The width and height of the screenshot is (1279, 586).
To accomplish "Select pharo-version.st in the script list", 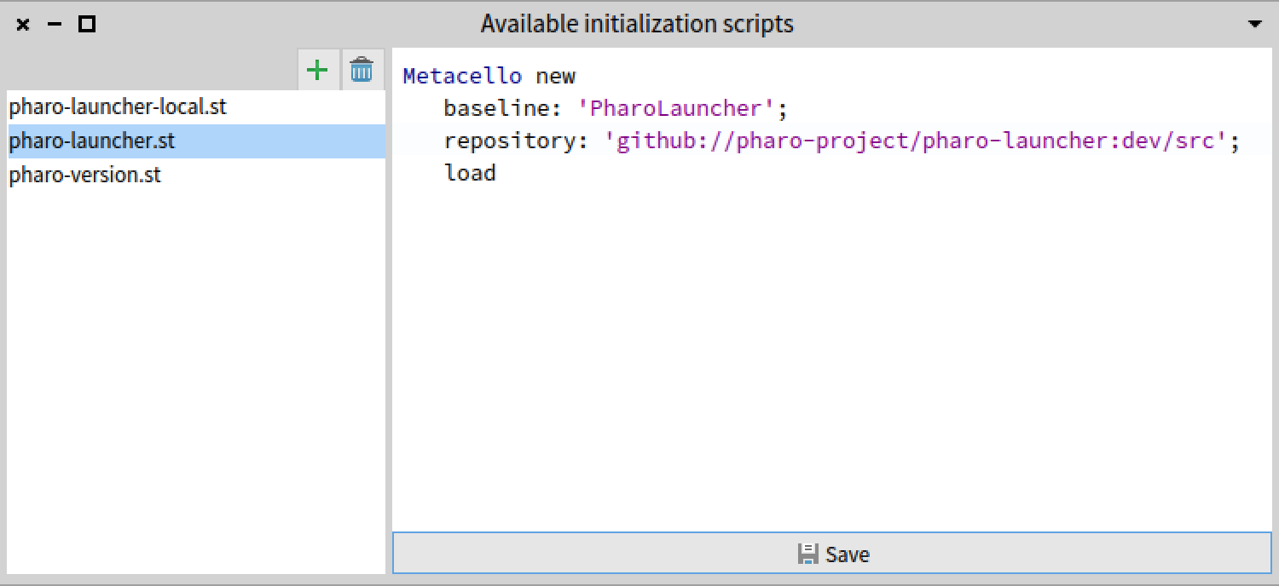I will 196,175.
